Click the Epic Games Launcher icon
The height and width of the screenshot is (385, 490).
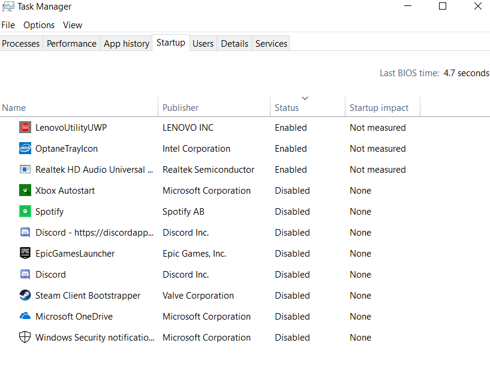(25, 253)
